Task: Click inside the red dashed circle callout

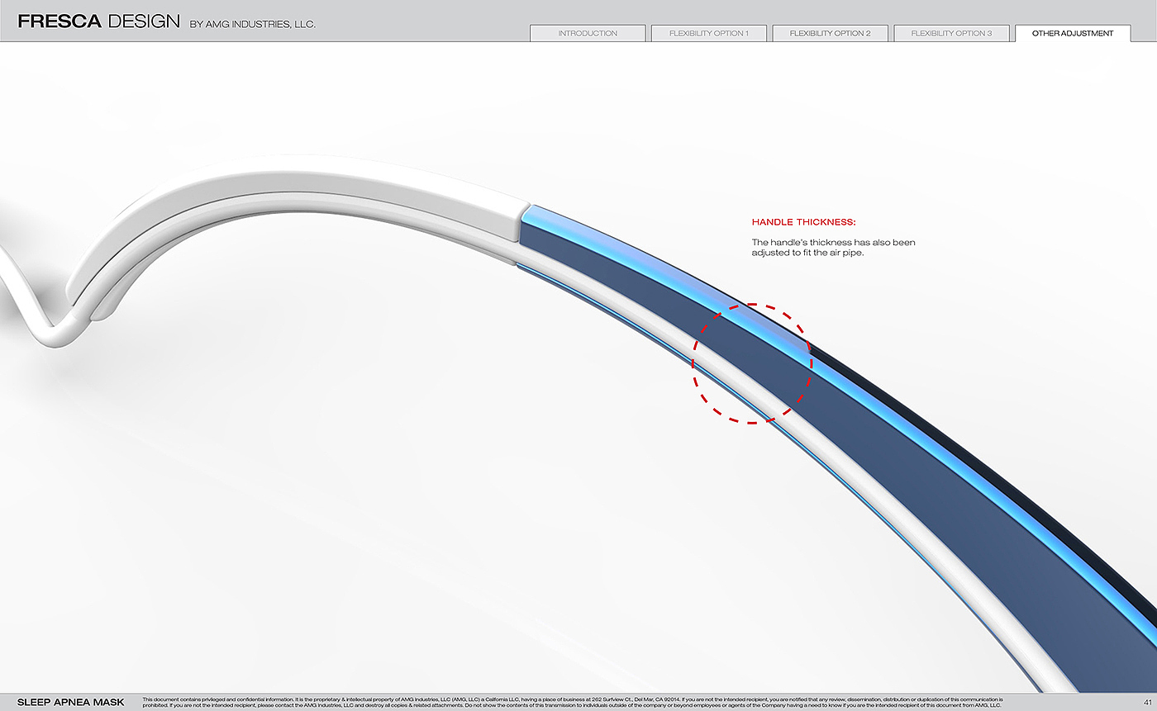Action: click(x=752, y=363)
